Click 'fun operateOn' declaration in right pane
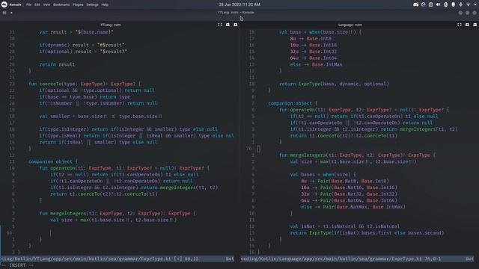Image resolution: width=479 pixels, height=269 pixels. coord(364,110)
